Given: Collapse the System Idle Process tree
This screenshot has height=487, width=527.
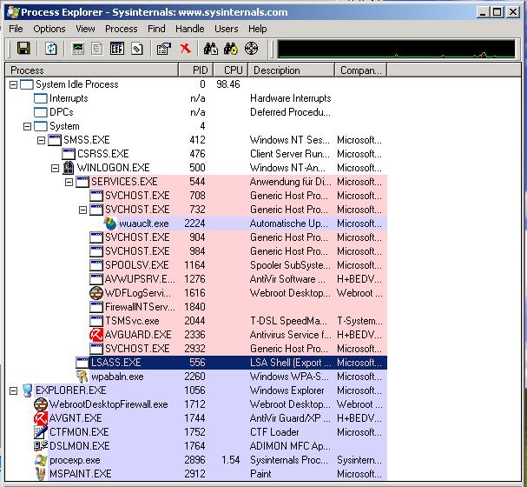Looking at the screenshot, I should (x=13, y=84).
